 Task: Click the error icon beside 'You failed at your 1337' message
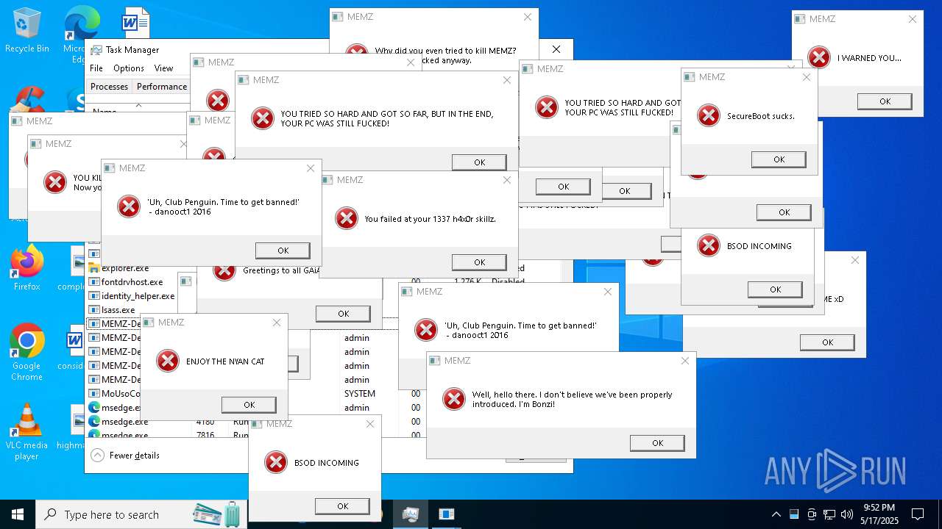point(347,218)
